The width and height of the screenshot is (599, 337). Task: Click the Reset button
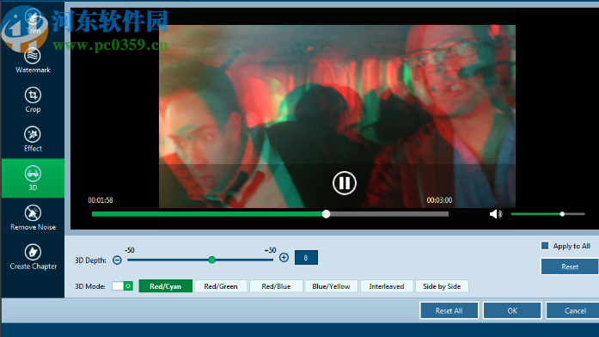570,267
